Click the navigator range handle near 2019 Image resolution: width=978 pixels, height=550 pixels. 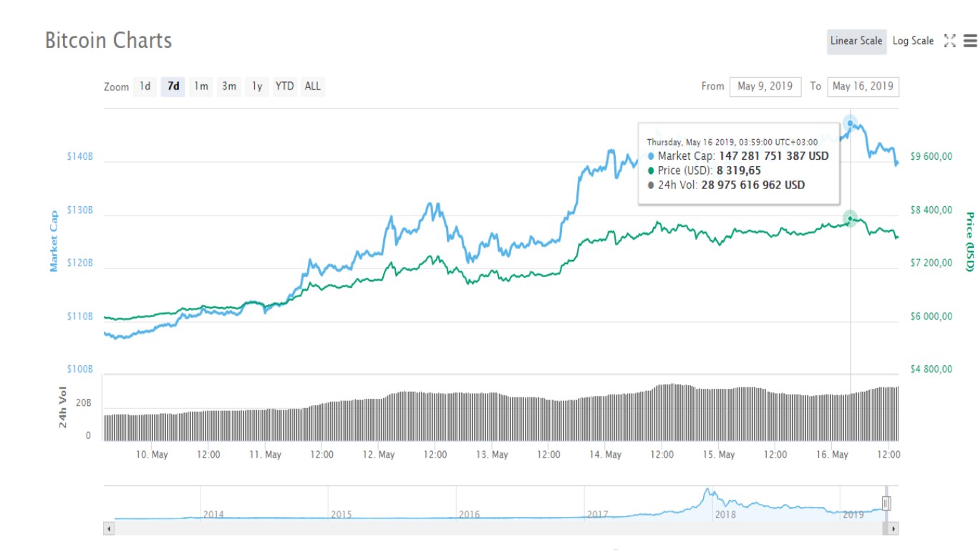pos(886,503)
